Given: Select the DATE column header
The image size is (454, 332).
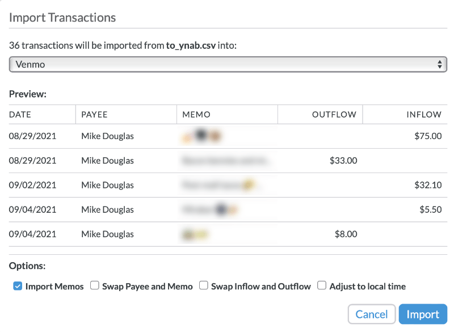Looking at the screenshot, I should click(20, 114).
